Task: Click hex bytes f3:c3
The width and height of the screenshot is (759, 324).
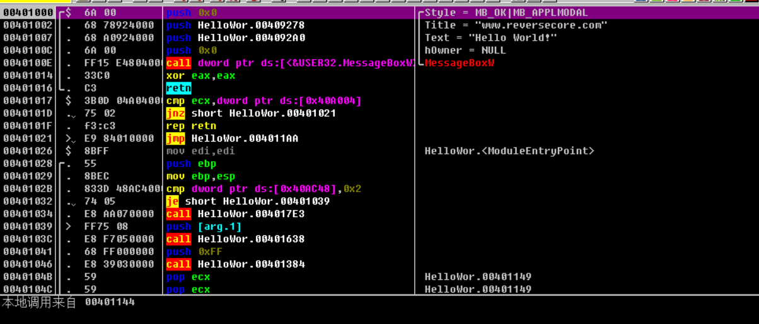Action: coord(100,126)
